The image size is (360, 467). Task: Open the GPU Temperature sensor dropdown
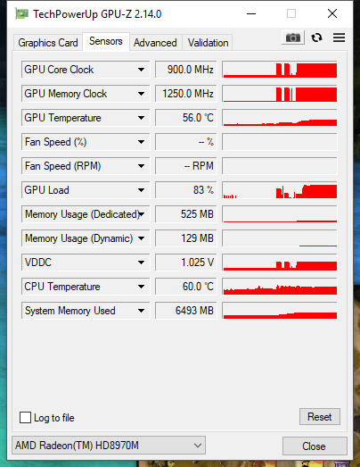coord(86,118)
